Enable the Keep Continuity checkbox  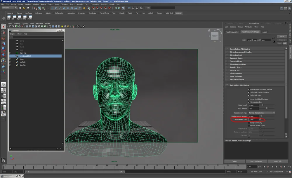click(248, 123)
